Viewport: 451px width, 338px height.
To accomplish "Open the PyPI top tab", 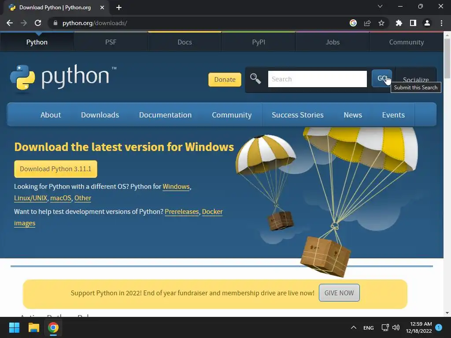I will [x=259, y=42].
